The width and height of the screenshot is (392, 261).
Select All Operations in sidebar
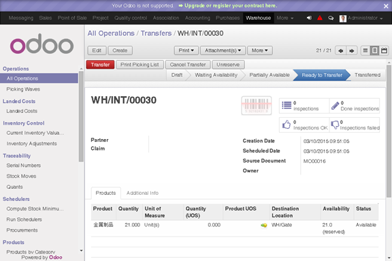(x=39, y=78)
